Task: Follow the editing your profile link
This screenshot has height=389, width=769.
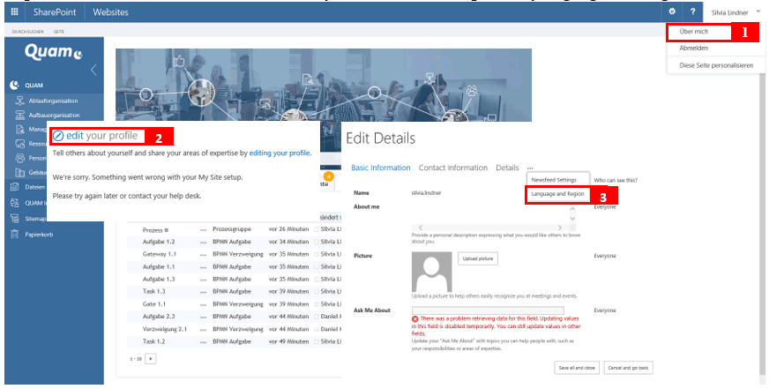Action: click(280, 153)
